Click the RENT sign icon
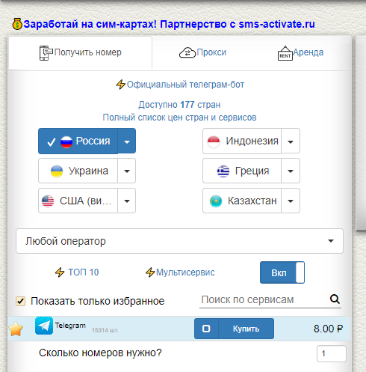 (x=285, y=53)
